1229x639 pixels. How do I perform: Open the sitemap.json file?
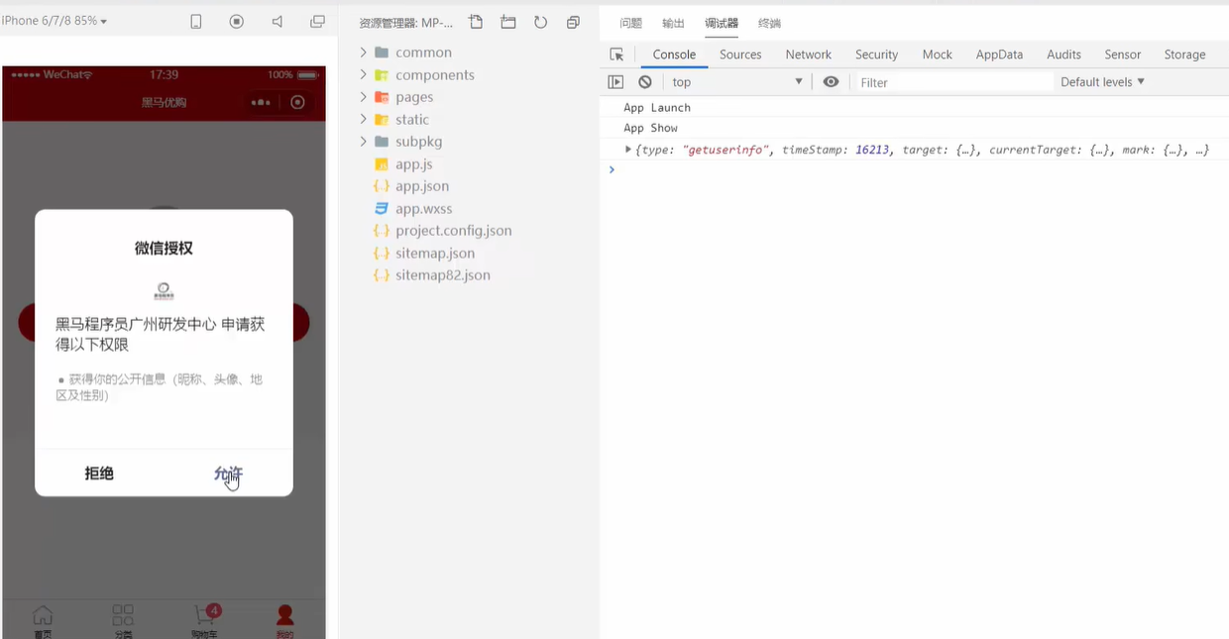[435, 254]
